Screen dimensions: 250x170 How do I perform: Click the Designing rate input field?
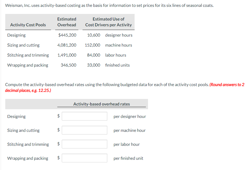point(84,116)
